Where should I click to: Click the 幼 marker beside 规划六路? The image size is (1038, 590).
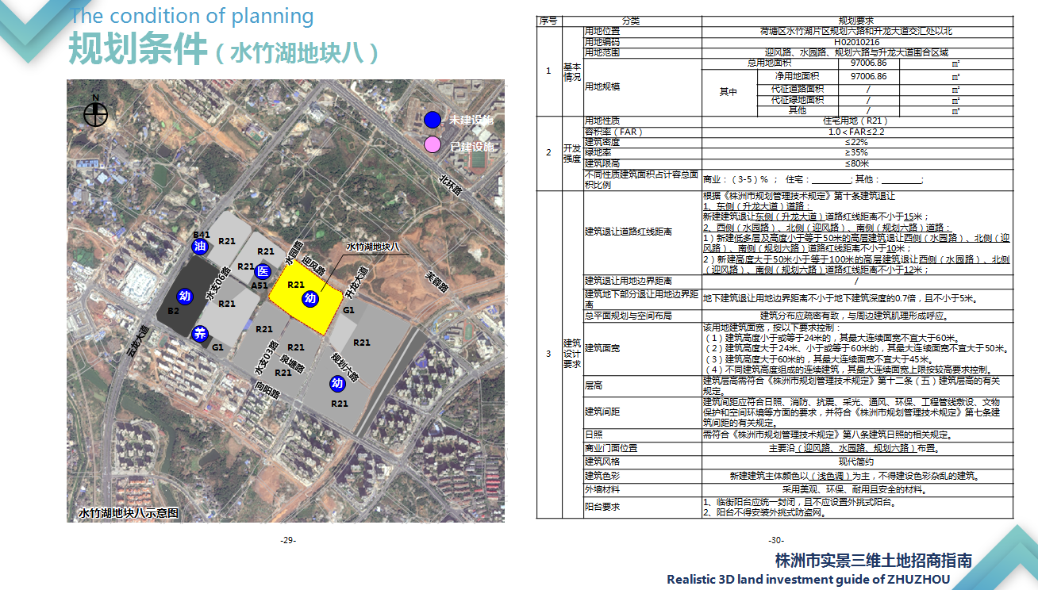tap(336, 384)
